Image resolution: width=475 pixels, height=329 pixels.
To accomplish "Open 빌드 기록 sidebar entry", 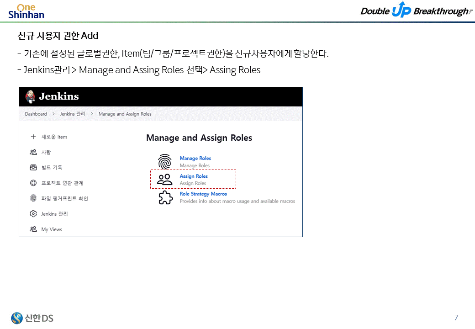I will (52, 168).
